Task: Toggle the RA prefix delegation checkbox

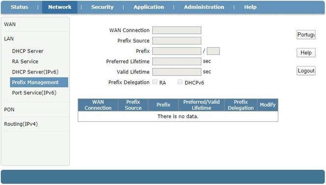Action: 155,81
